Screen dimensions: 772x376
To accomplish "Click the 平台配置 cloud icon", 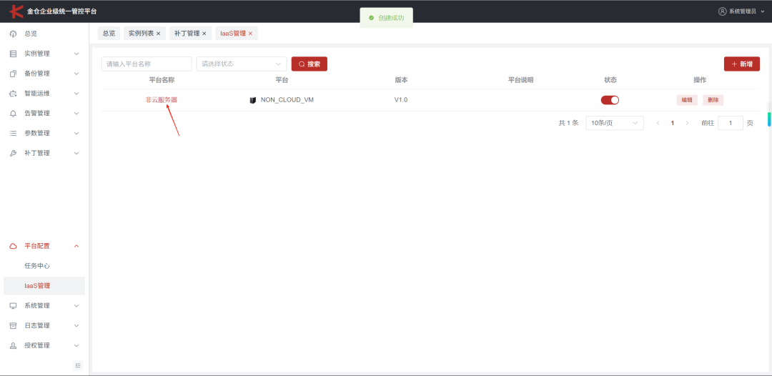I will tap(14, 246).
